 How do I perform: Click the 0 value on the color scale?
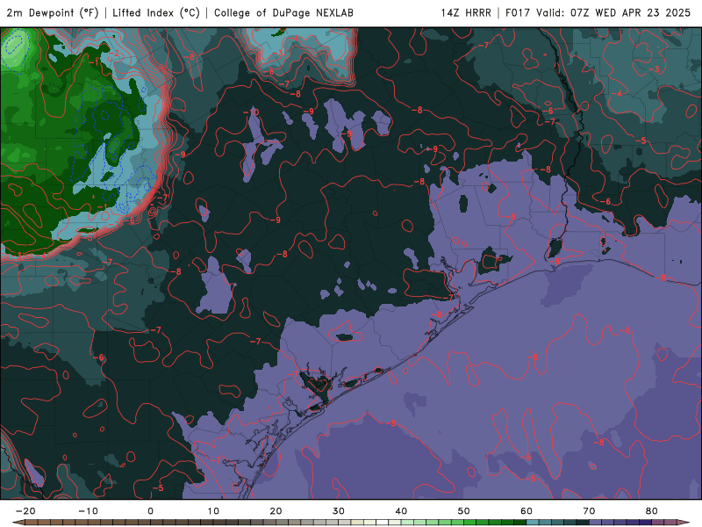point(150,511)
